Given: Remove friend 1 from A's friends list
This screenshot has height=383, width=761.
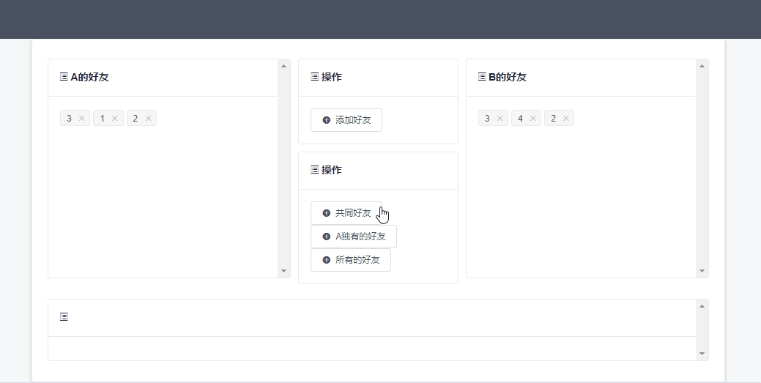Looking at the screenshot, I should tap(114, 119).
